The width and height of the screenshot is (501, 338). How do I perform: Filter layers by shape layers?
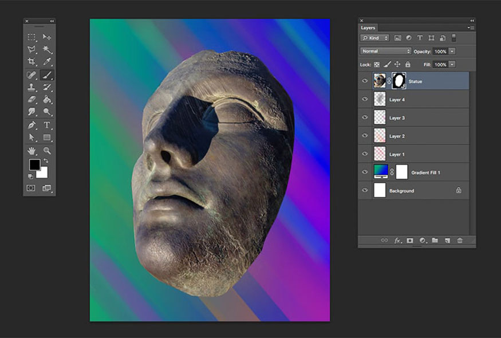(x=431, y=38)
